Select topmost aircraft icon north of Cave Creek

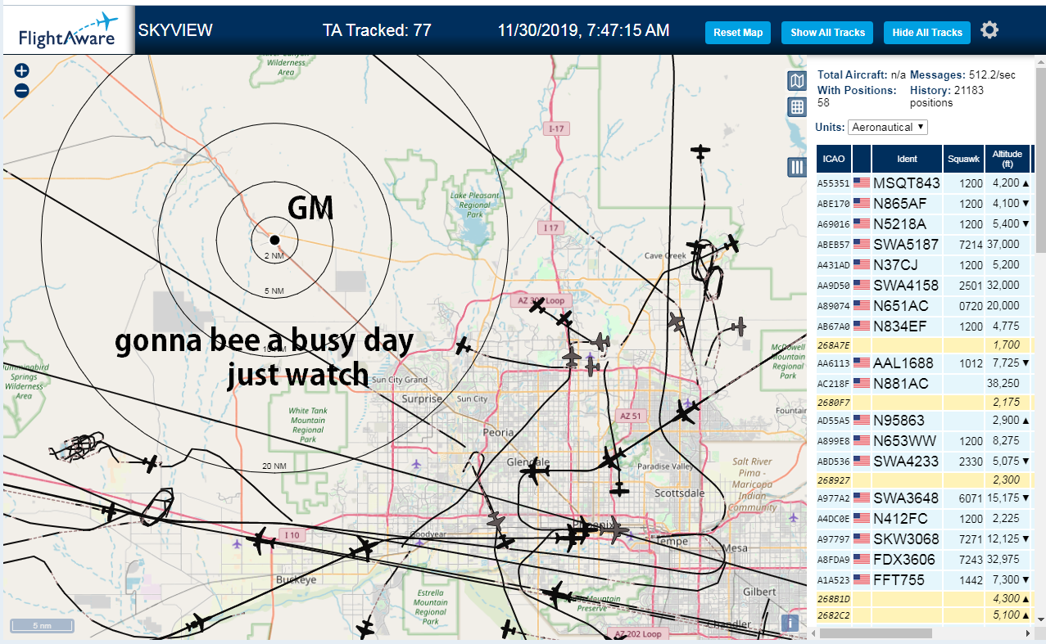point(700,151)
